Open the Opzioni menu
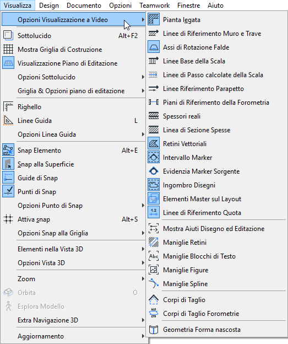Screen dimensions: 288x344 121,6
